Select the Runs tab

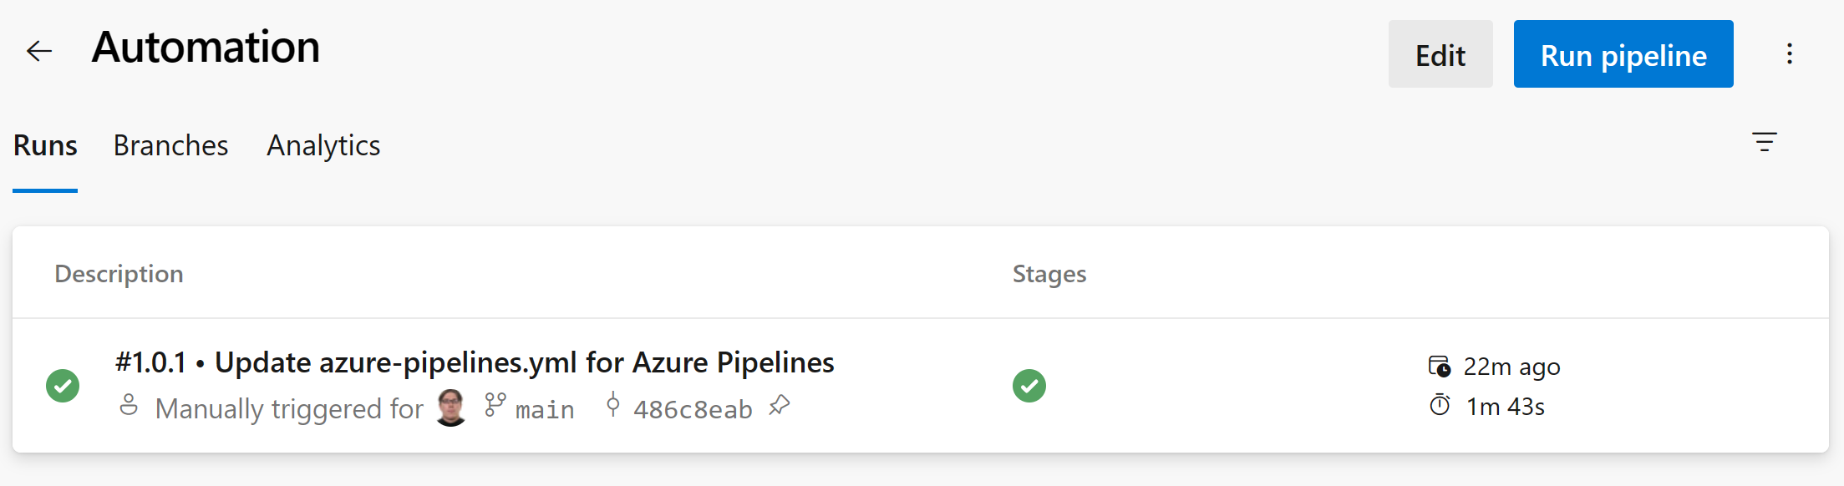click(45, 145)
